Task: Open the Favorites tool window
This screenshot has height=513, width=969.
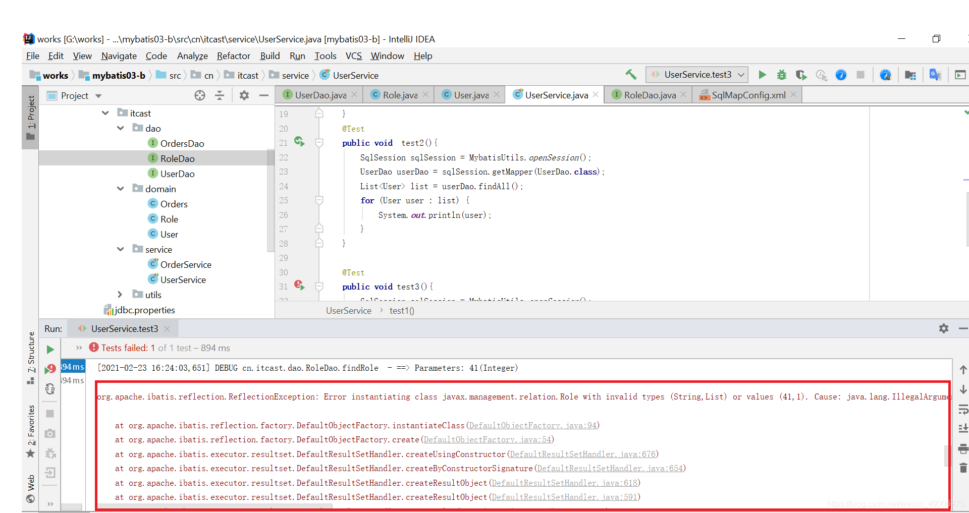Action: [31, 430]
